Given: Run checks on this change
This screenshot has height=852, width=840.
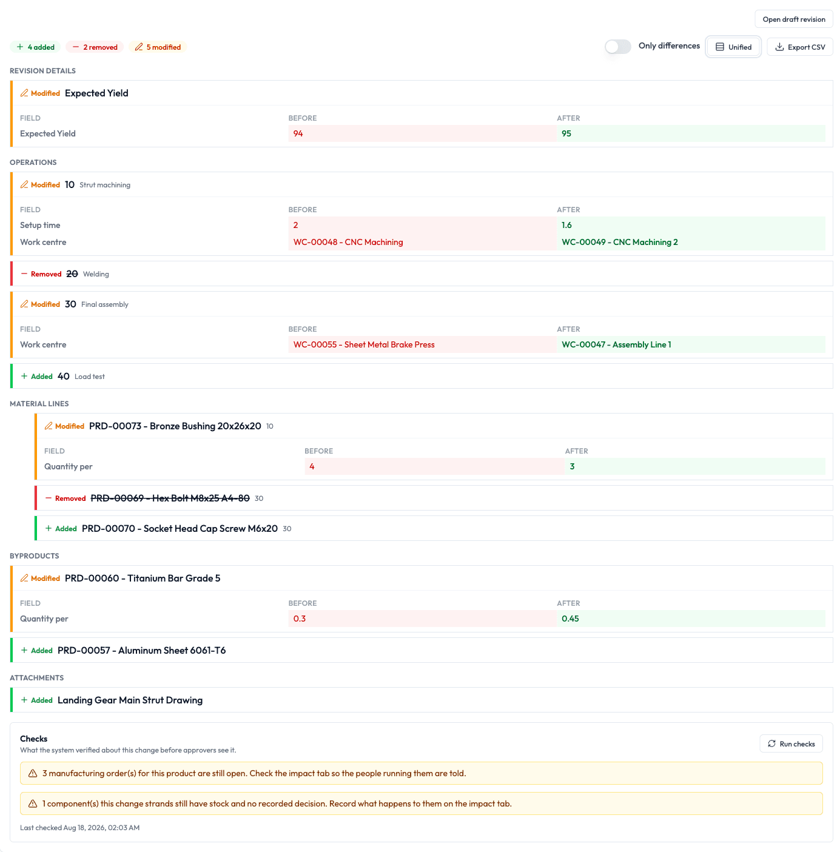Looking at the screenshot, I should click(791, 743).
